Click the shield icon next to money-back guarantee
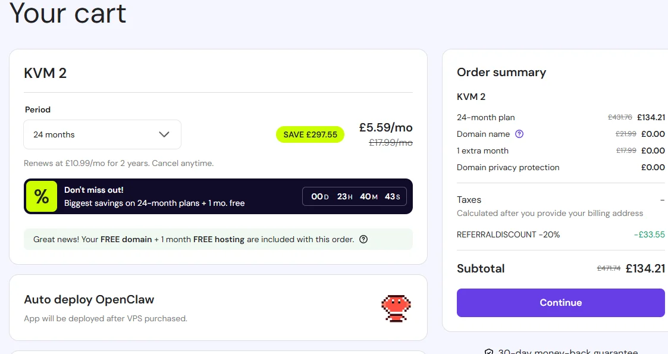 (x=489, y=351)
